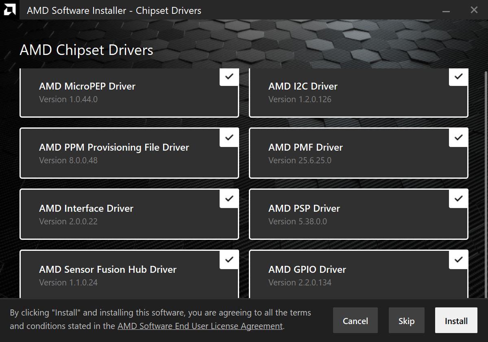Click the window title AMD Software Installer - Chipset Drivers
Viewport: 488px width, 342px height.
(x=114, y=11)
